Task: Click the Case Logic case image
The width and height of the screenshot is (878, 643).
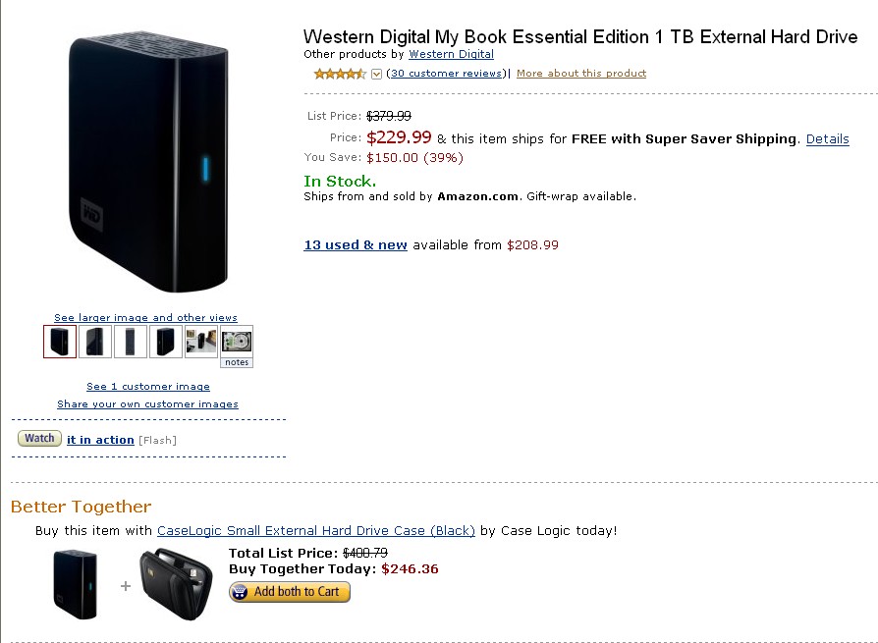Action: click(177, 585)
